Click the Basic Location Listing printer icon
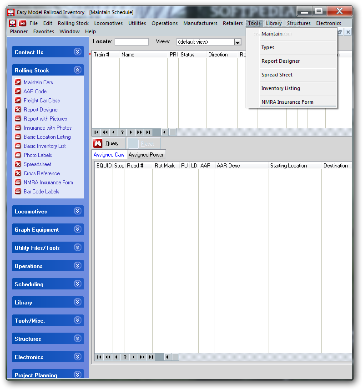363x390 pixels. [x=18, y=137]
